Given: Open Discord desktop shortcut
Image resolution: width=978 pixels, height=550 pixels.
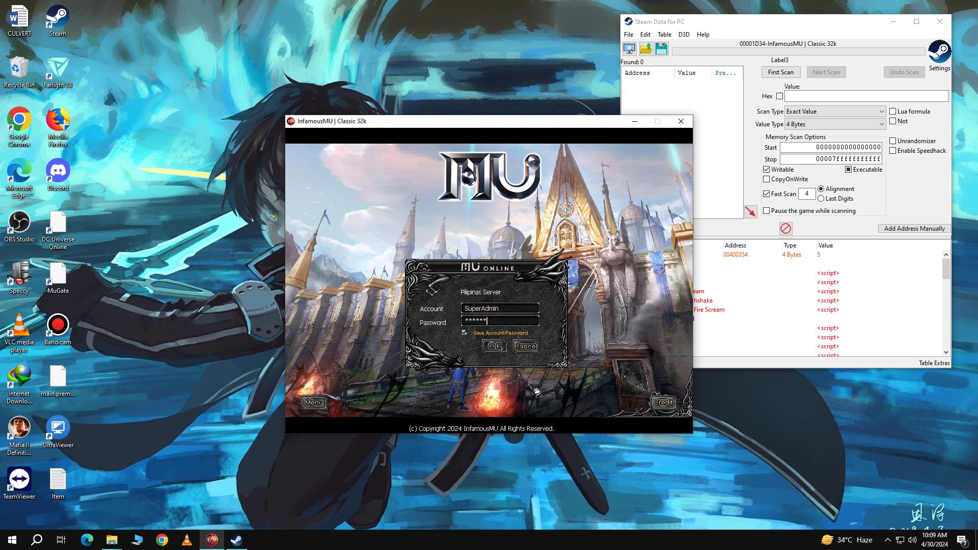Looking at the screenshot, I should point(58,175).
